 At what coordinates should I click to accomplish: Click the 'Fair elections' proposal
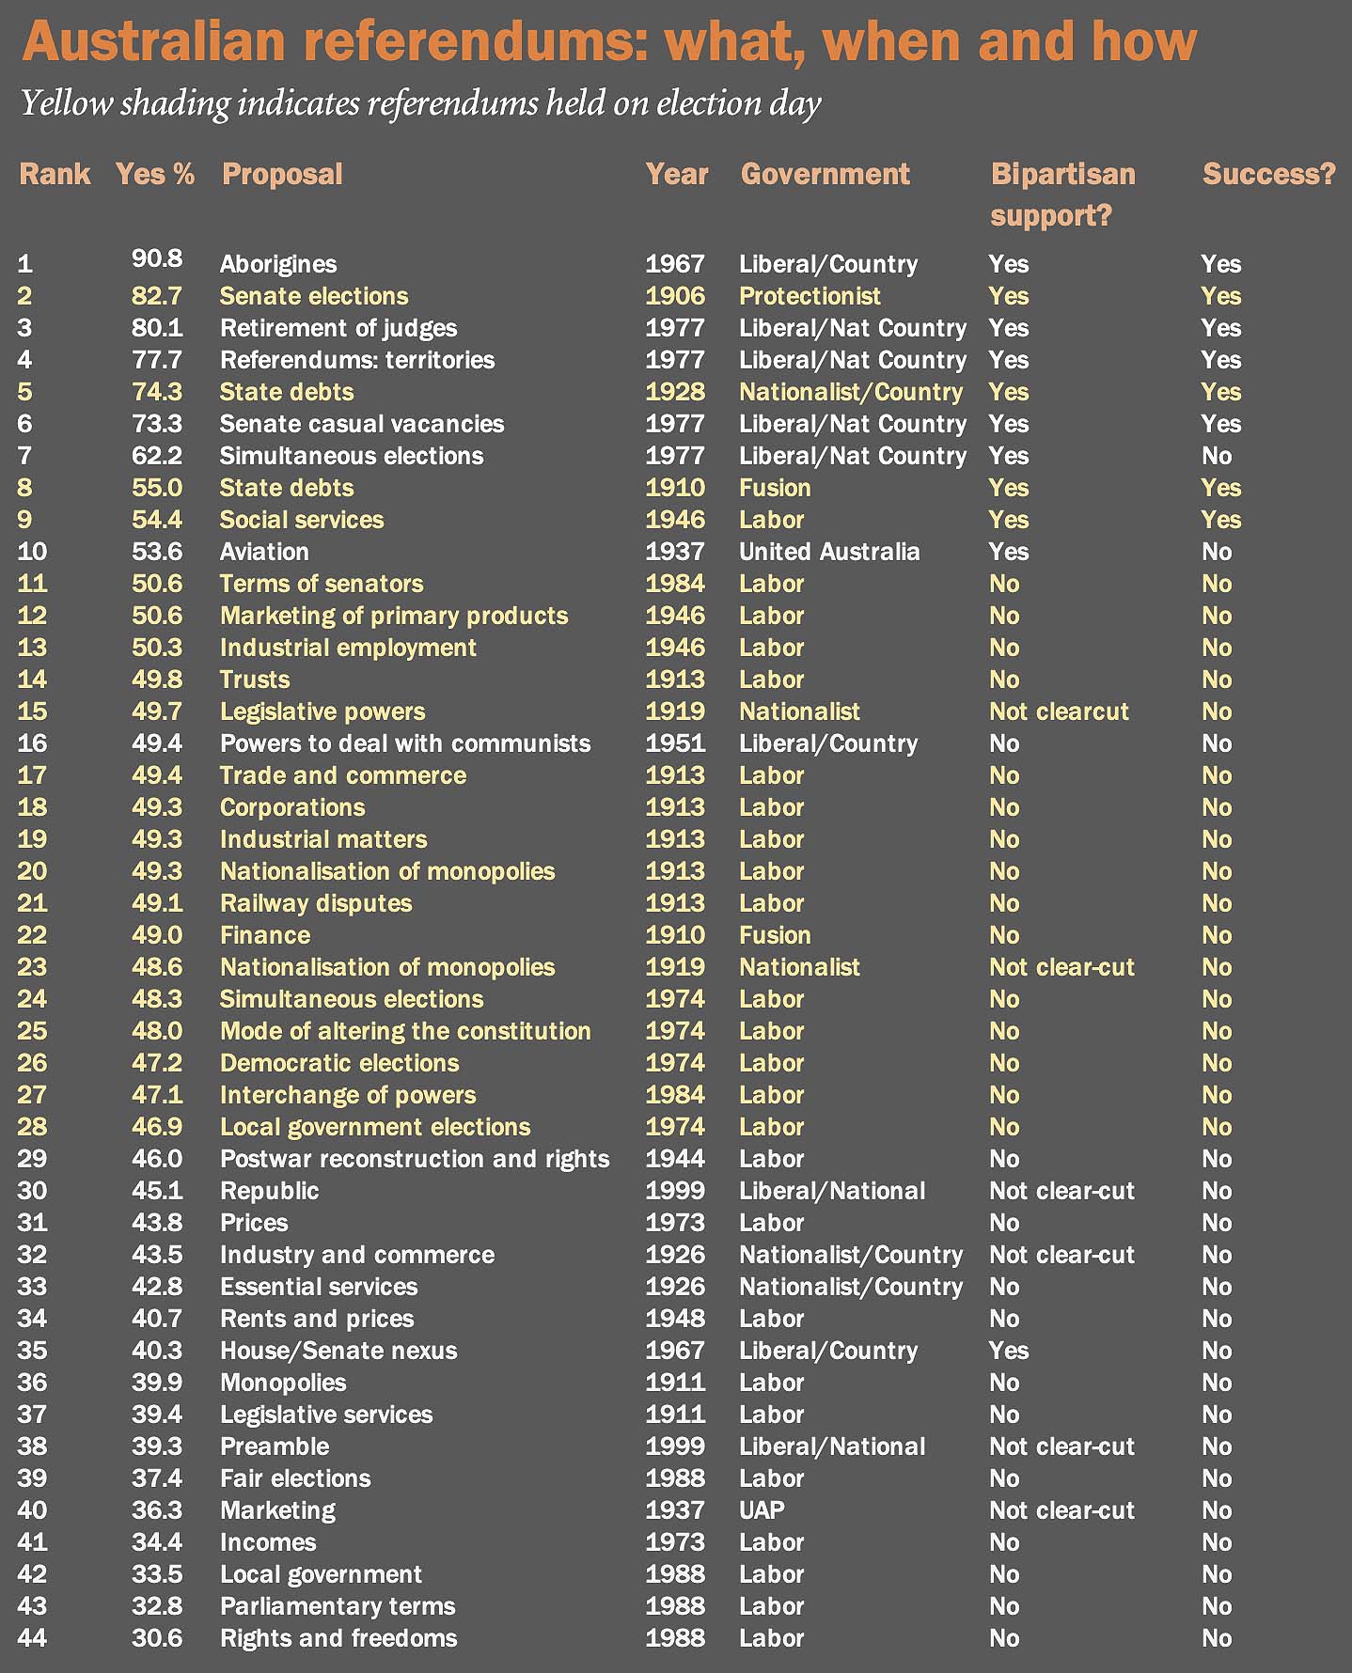coord(295,1478)
